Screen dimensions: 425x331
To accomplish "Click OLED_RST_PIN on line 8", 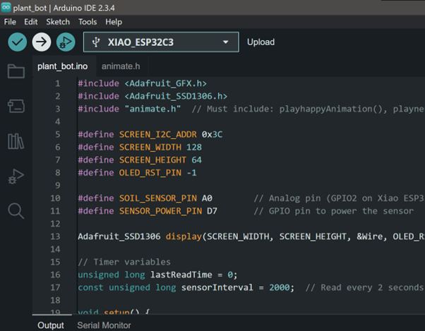I will click(150, 172).
